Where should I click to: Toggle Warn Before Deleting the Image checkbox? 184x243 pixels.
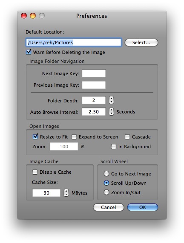pyautogui.click(x=29, y=52)
